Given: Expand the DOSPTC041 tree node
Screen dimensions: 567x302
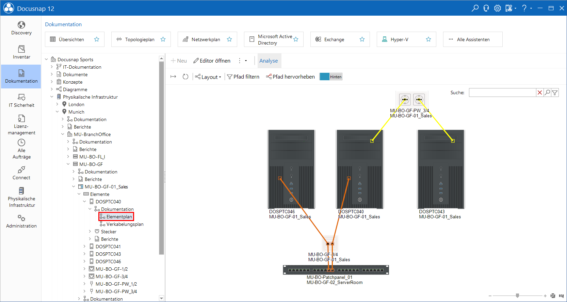Looking at the screenshot, I should 84,247.
